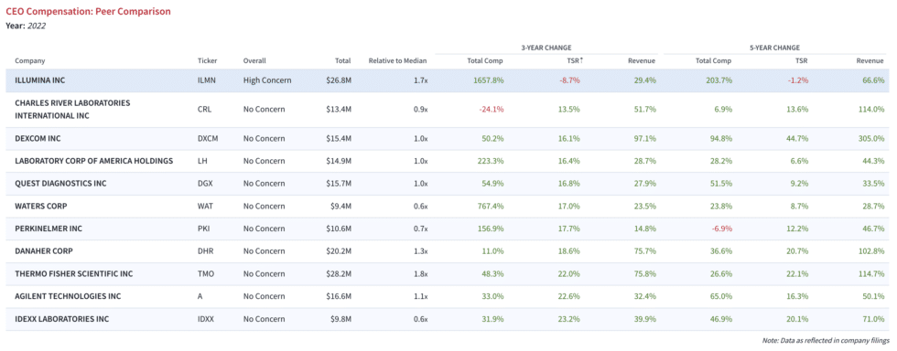
Task: Sort by the Total compensation header
Action: [x=343, y=60]
